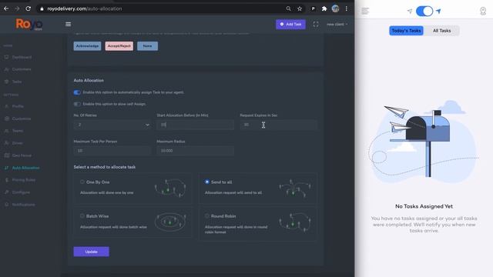
Task: Click the Update button
Action: point(91,252)
